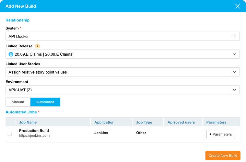Select the Automated build tab
Image resolution: width=246 pixels, height=162 pixels.
(45, 102)
